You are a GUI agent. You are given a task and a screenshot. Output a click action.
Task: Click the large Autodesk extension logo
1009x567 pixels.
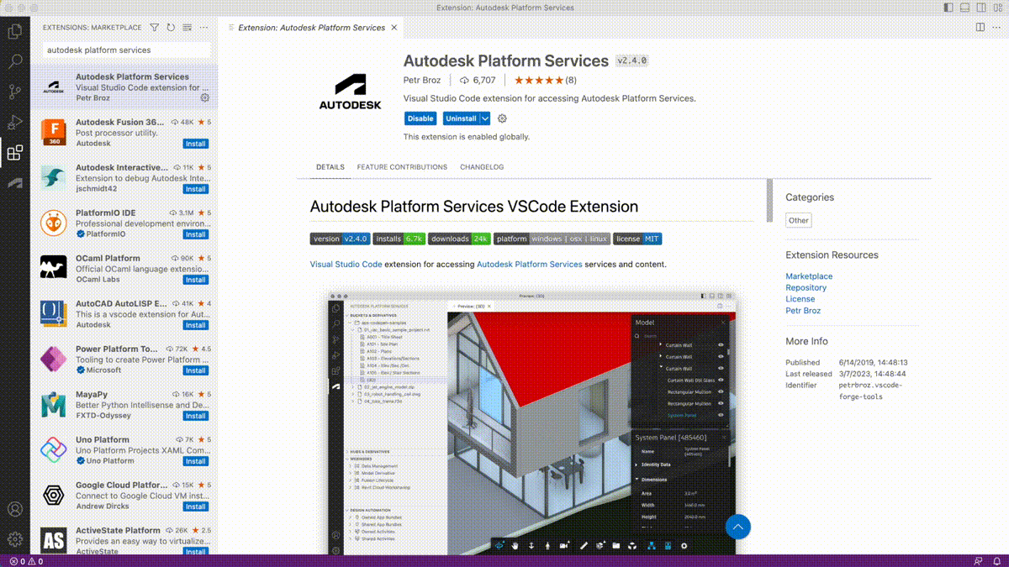350,92
